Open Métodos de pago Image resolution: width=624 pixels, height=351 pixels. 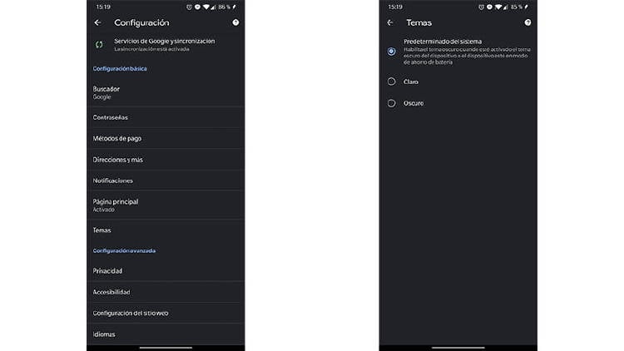pyautogui.click(x=166, y=139)
